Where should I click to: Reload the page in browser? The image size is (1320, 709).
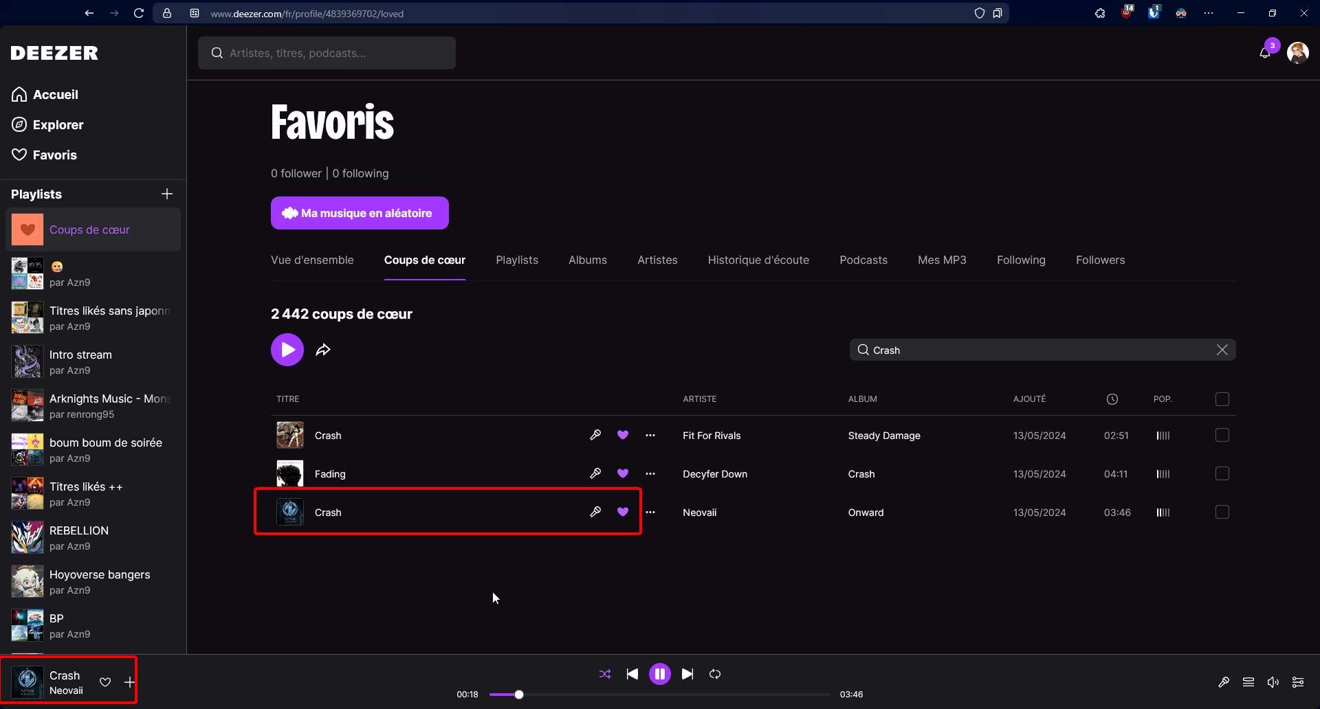(x=139, y=13)
